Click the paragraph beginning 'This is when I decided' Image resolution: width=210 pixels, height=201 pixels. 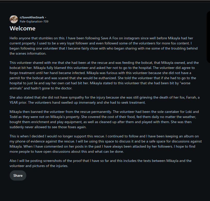click(106, 144)
